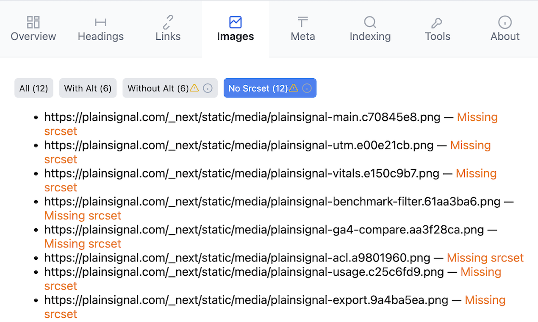Switch to the Headings tab

click(x=101, y=29)
